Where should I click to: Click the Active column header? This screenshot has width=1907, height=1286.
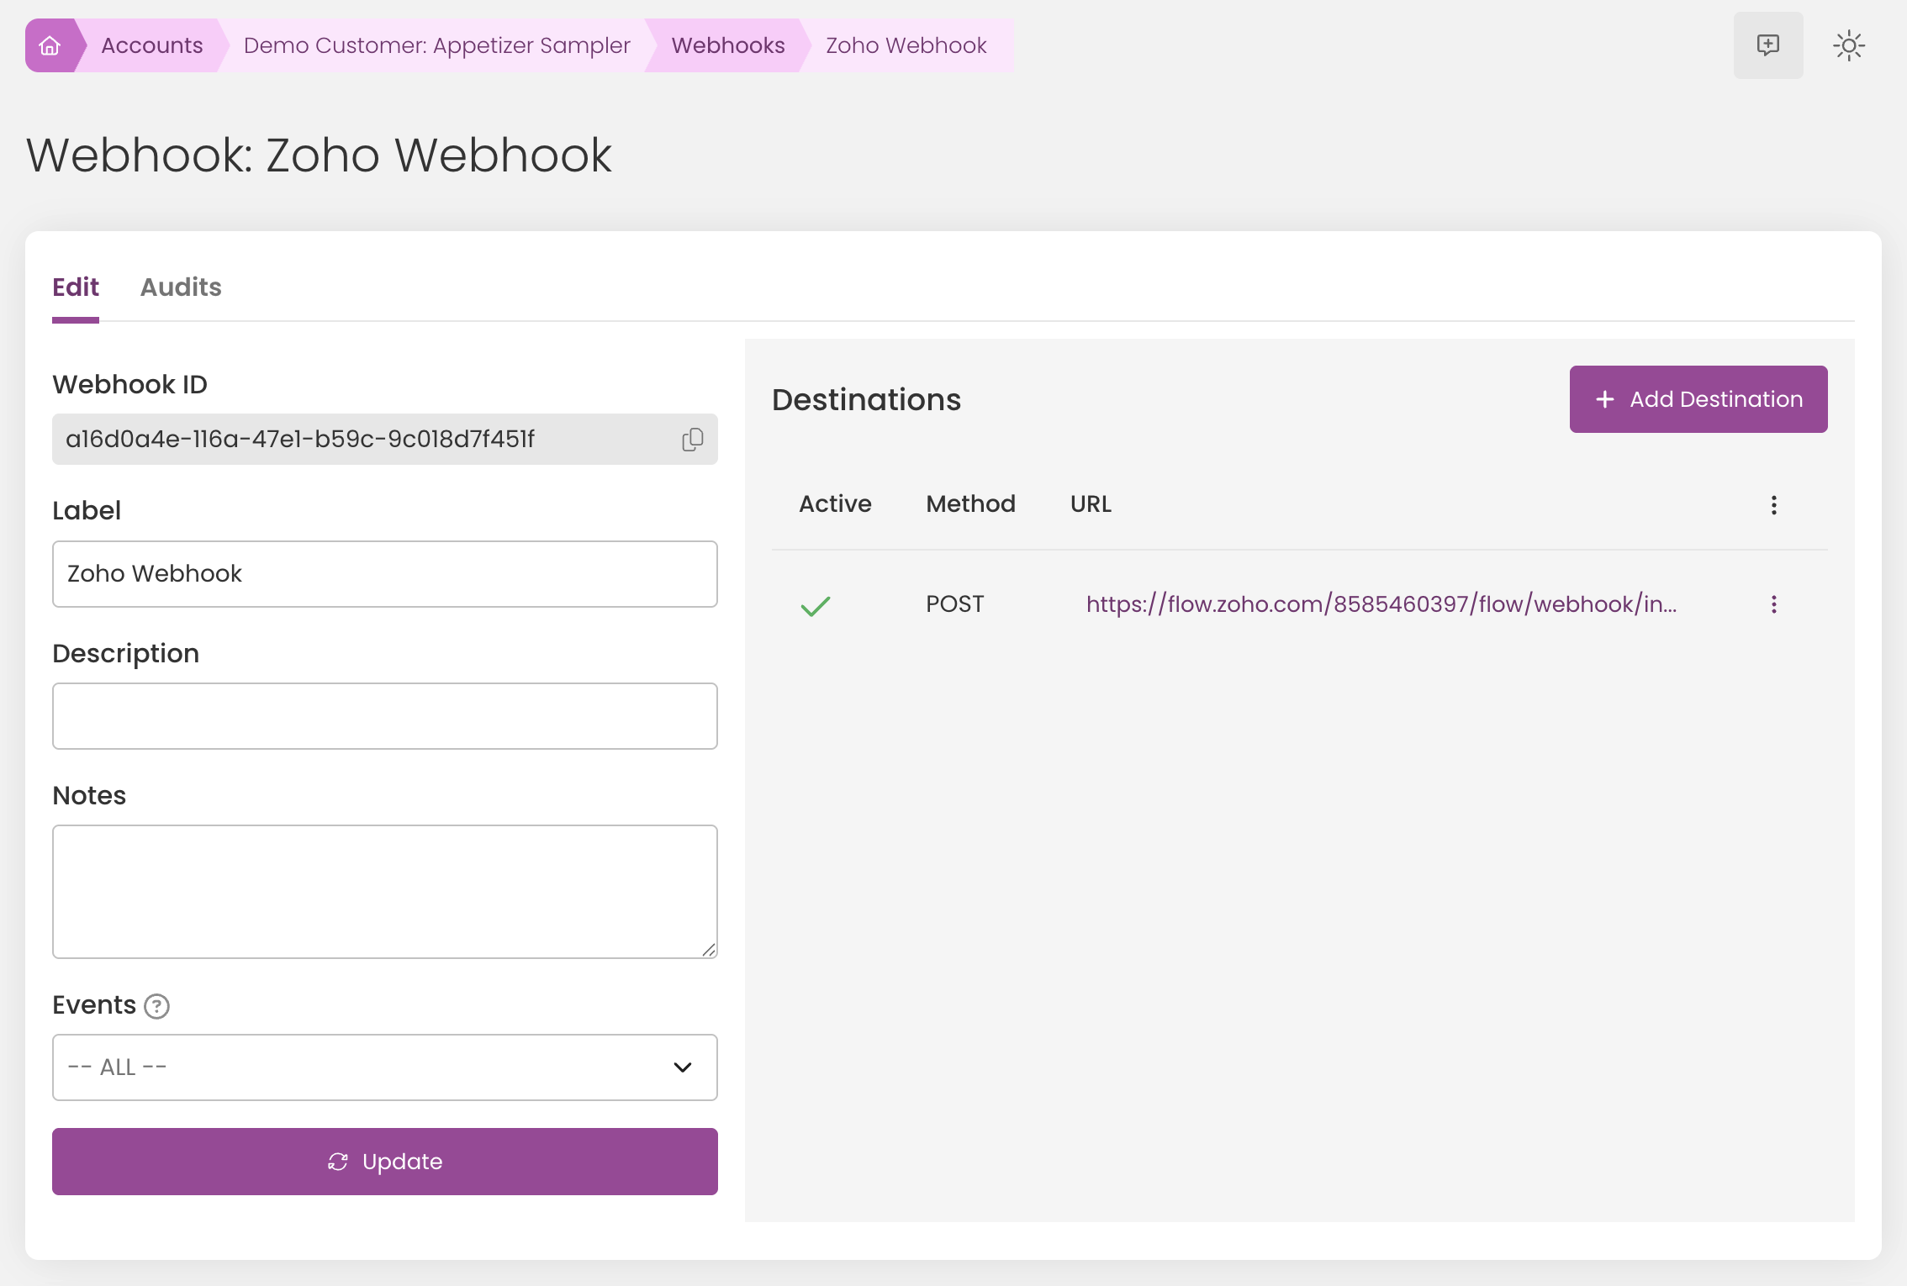tap(835, 503)
